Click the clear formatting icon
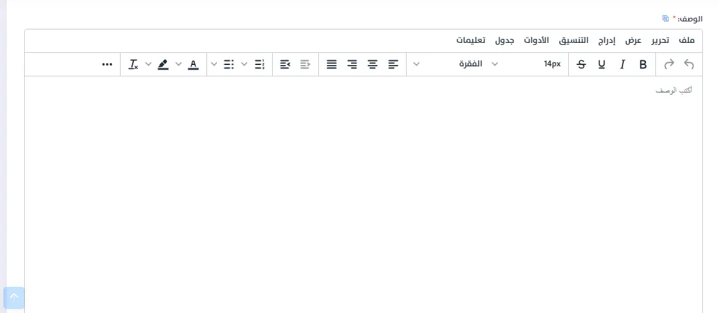The height and width of the screenshot is (313, 719). (133, 64)
